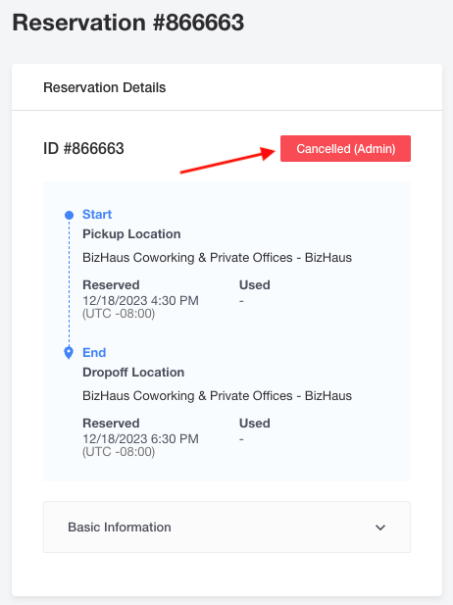This screenshot has width=453, height=605.
Task: Click the 12/18/2023 4:30 PM reserved time
Action: pos(140,301)
